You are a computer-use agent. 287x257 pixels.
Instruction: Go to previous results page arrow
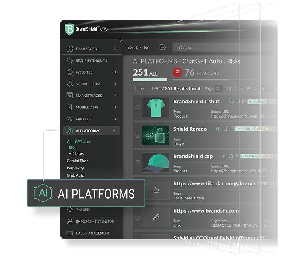pos(235,88)
